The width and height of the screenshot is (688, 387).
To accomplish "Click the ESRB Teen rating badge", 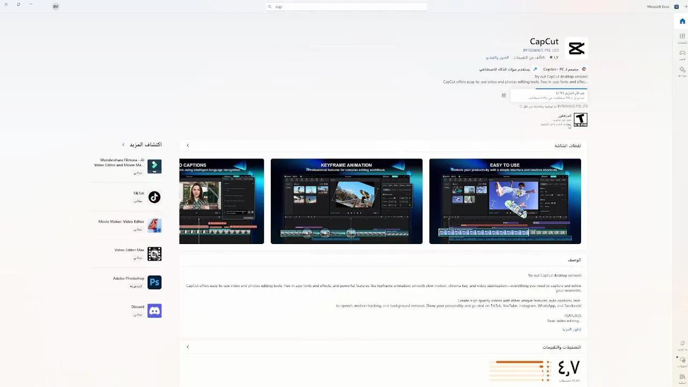I will [x=580, y=119].
